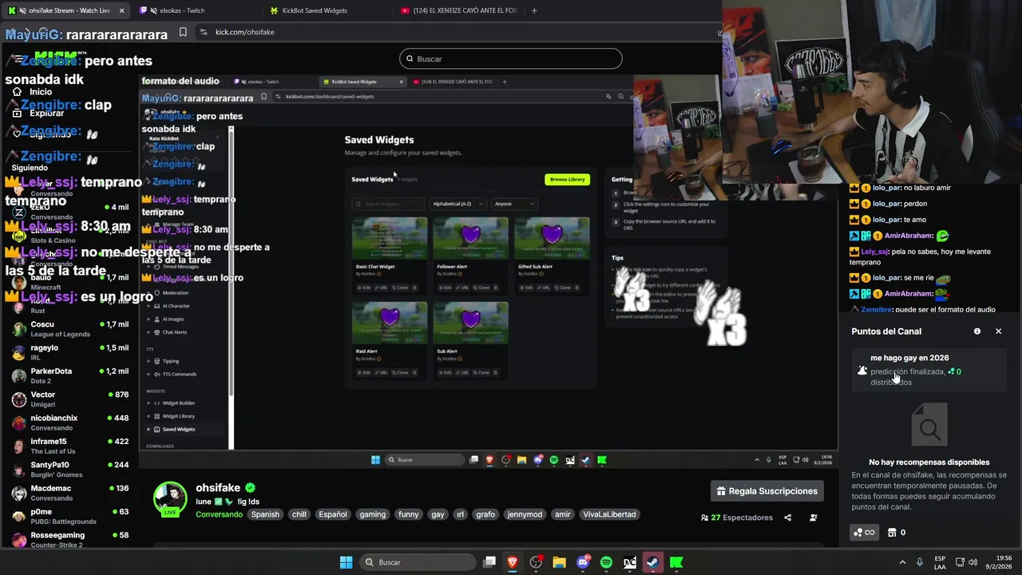Image resolution: width=1022 pixels, height=575 pixels.
Task: Click the ohsifake channel name
Action: (218, 488)
